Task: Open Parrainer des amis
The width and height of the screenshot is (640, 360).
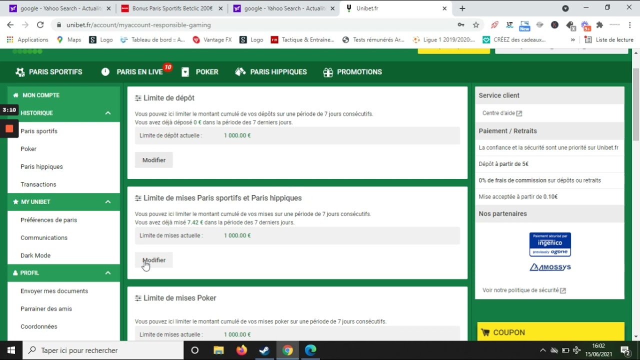Action: click(46, 309)
